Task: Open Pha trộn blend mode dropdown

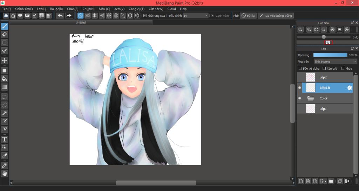Action: [x=336, y=62]
